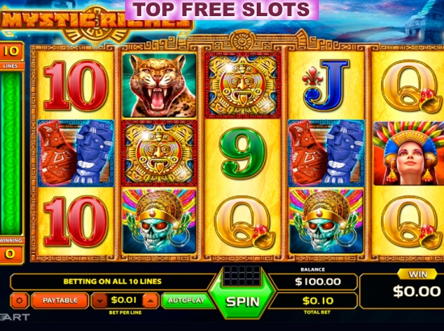Click the Top Free Slots banner
The height and width of the screenshot is (331, 444).
[222, 10]
